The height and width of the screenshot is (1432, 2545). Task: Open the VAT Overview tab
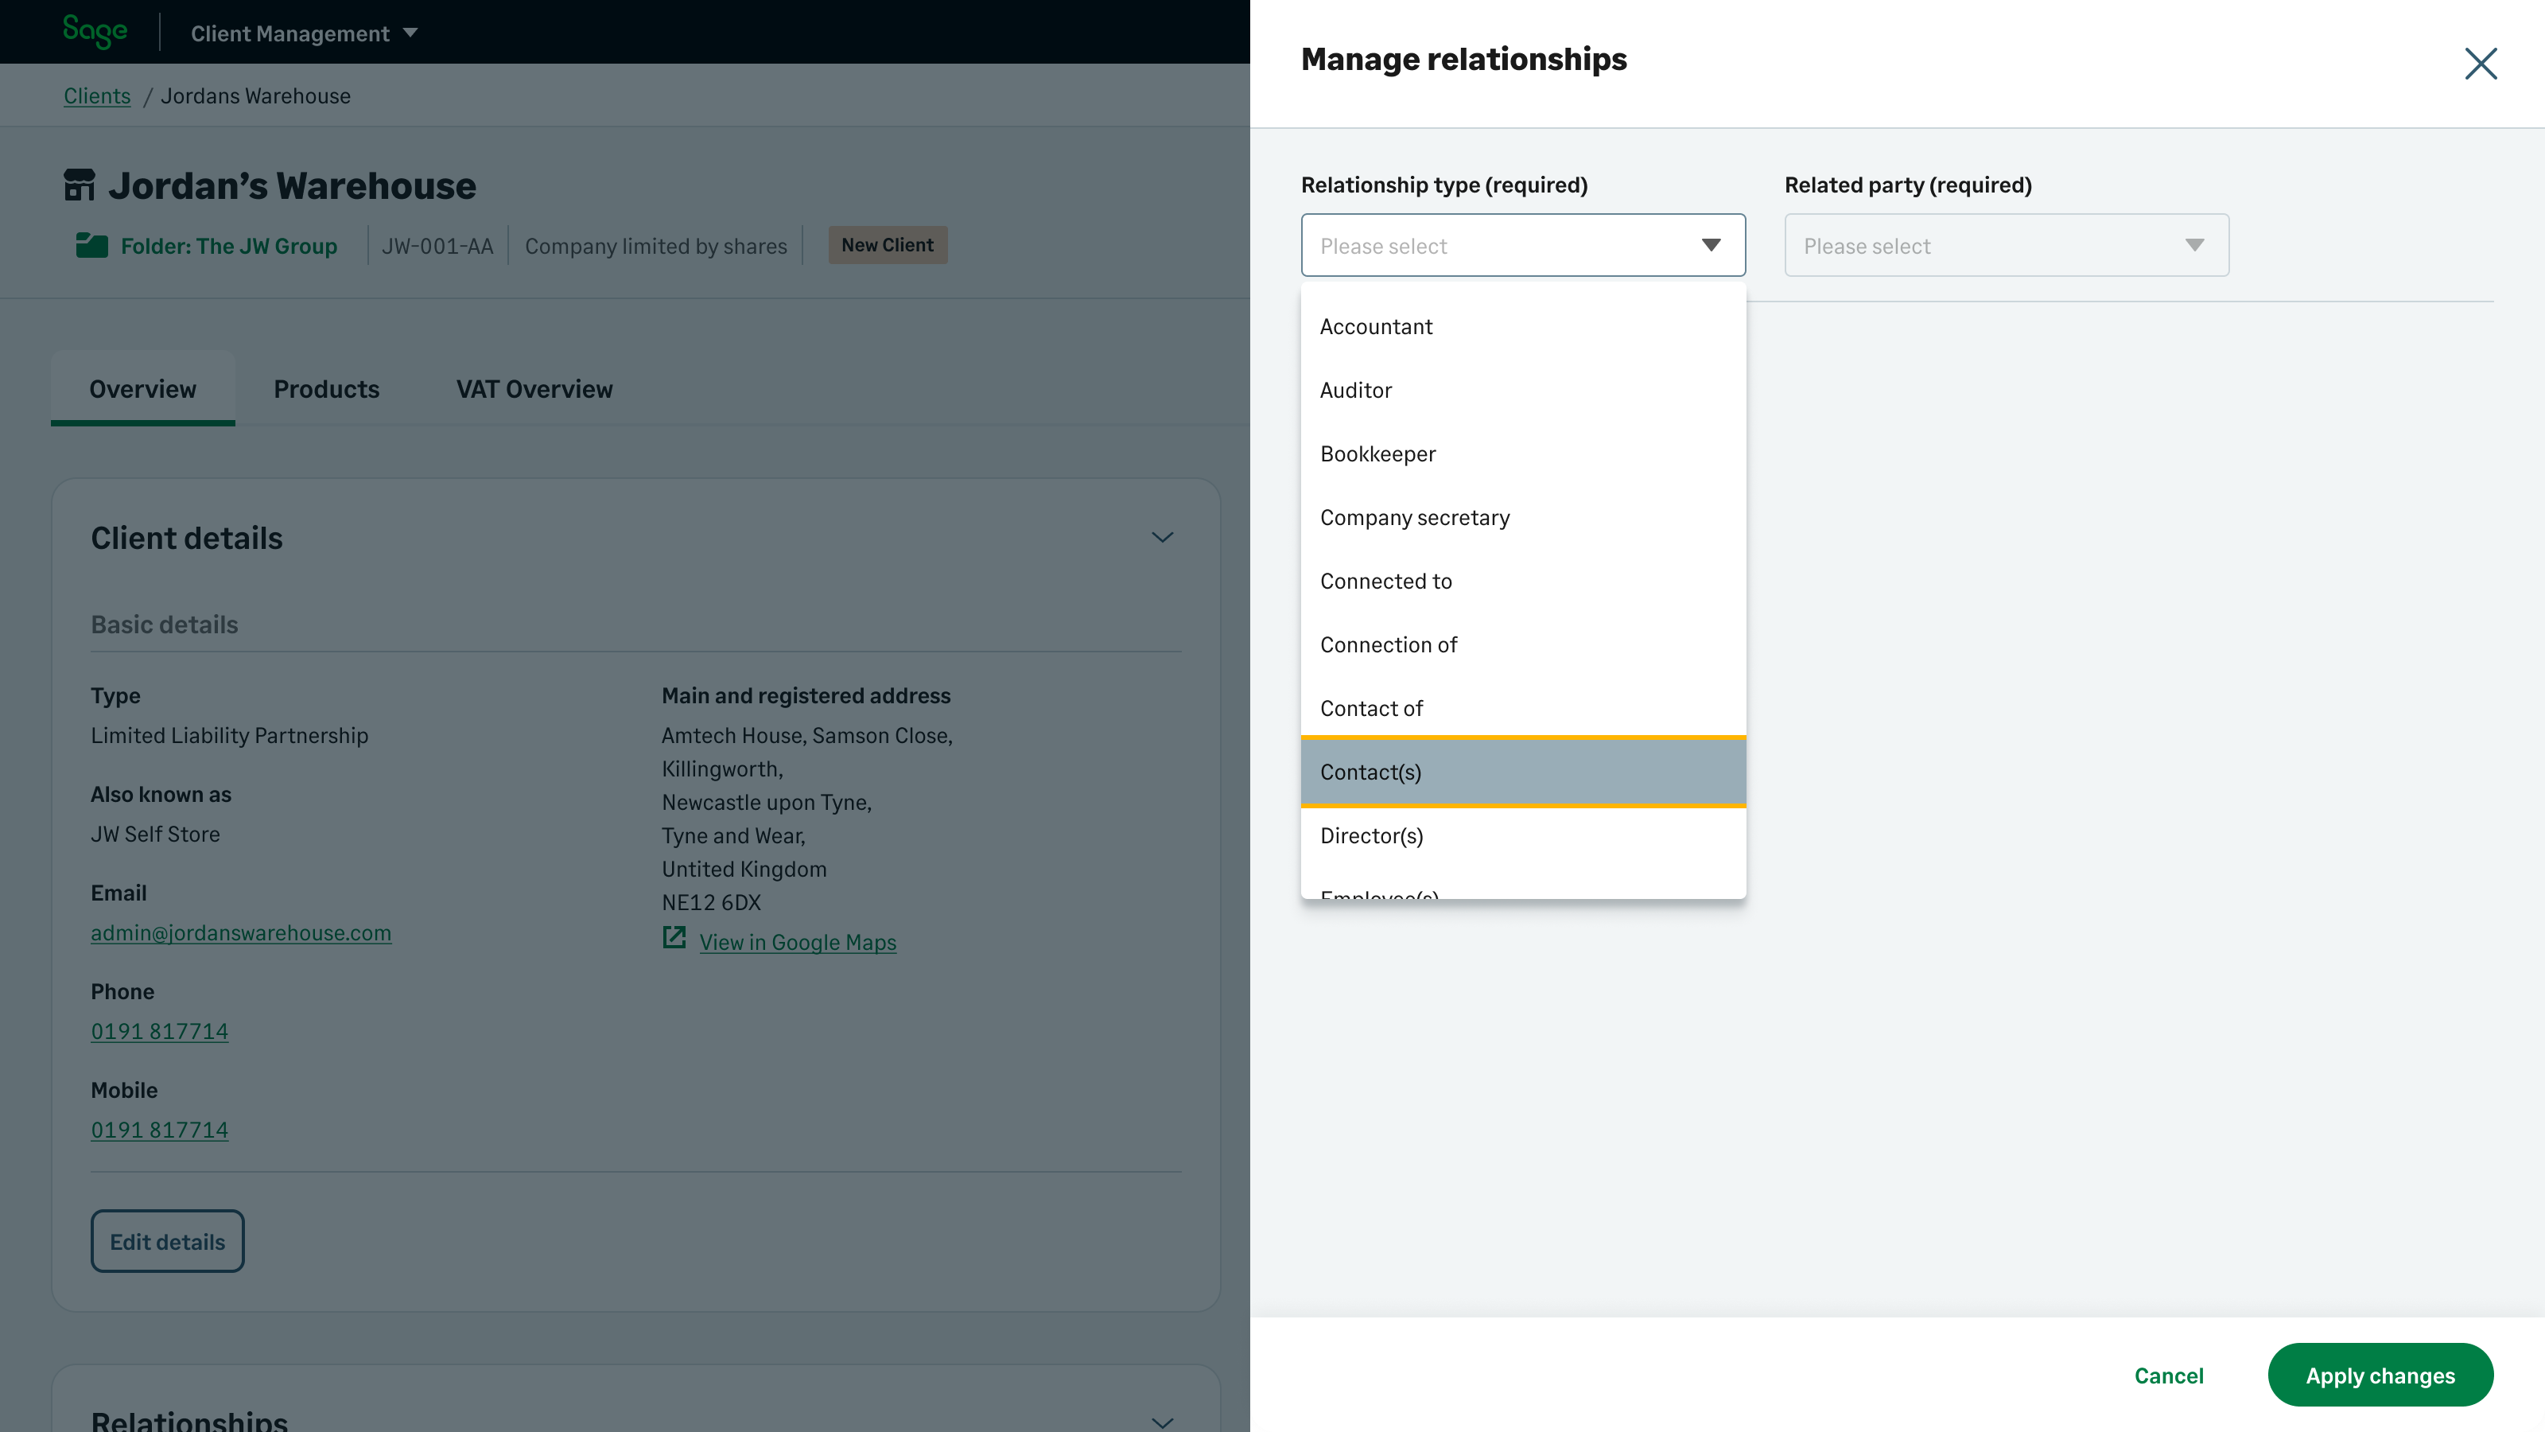[x=534, y=389]
